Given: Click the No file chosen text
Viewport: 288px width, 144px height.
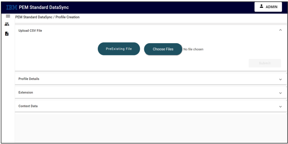Looking at the screenshot, I should [x=193, y=50].
